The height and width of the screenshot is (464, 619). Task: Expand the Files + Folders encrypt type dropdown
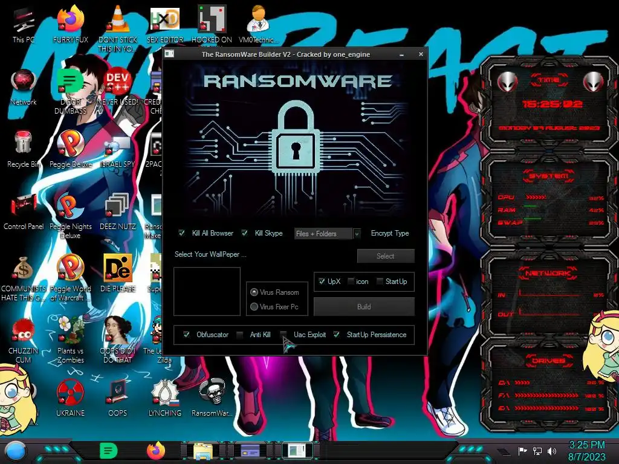click(x=357, y=234)
